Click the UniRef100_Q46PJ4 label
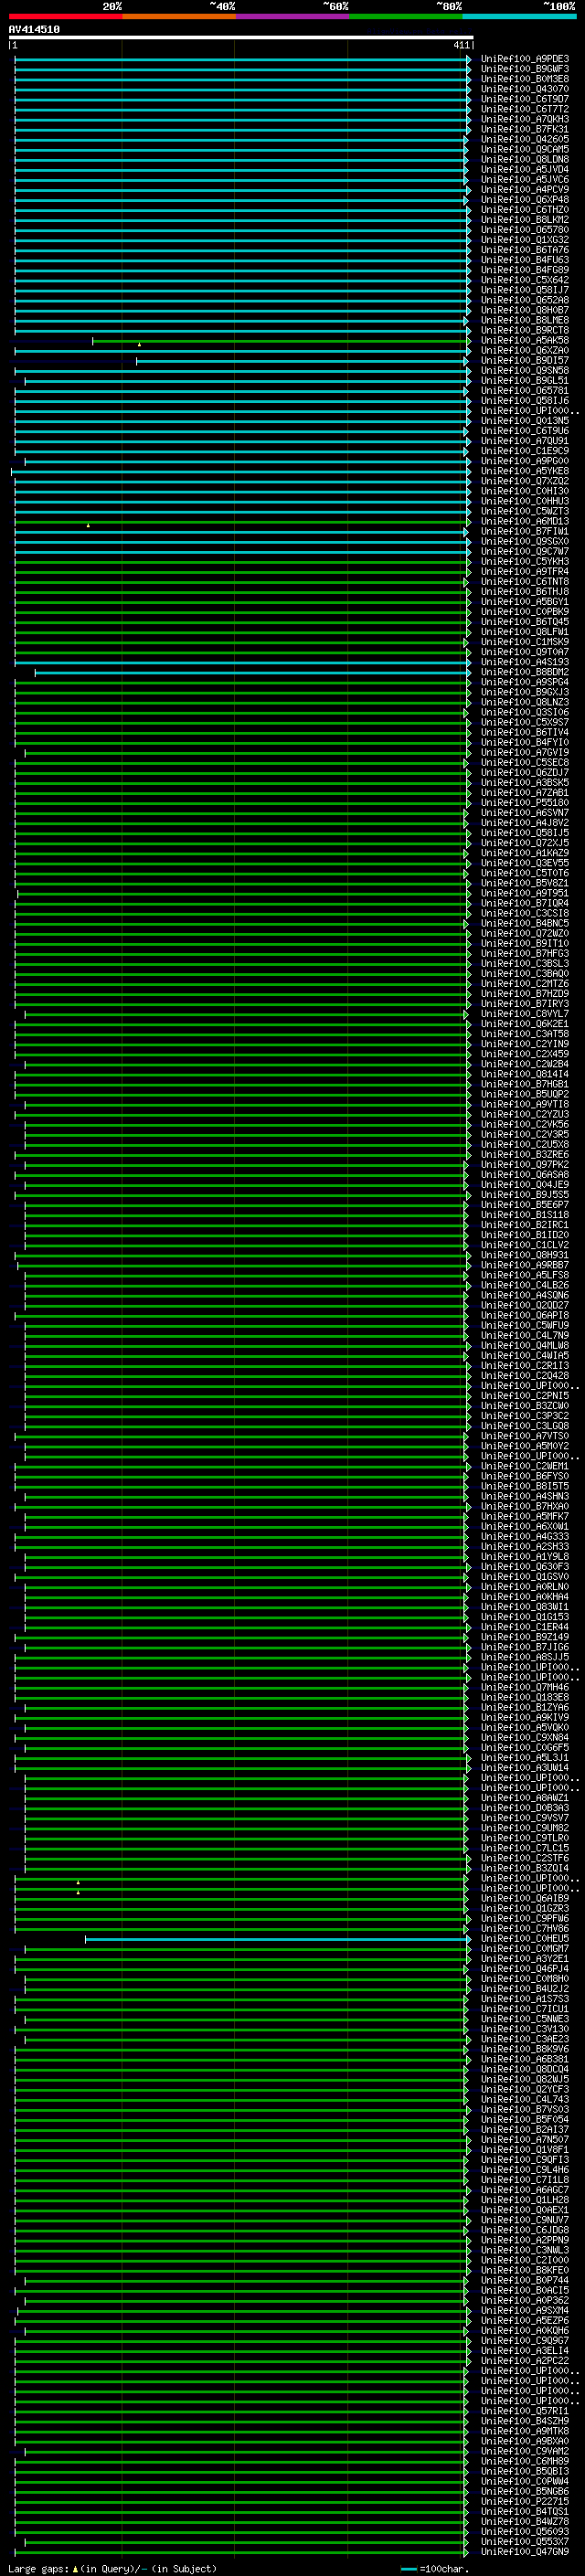585x2576 pixels. (x=524, y=1969)
